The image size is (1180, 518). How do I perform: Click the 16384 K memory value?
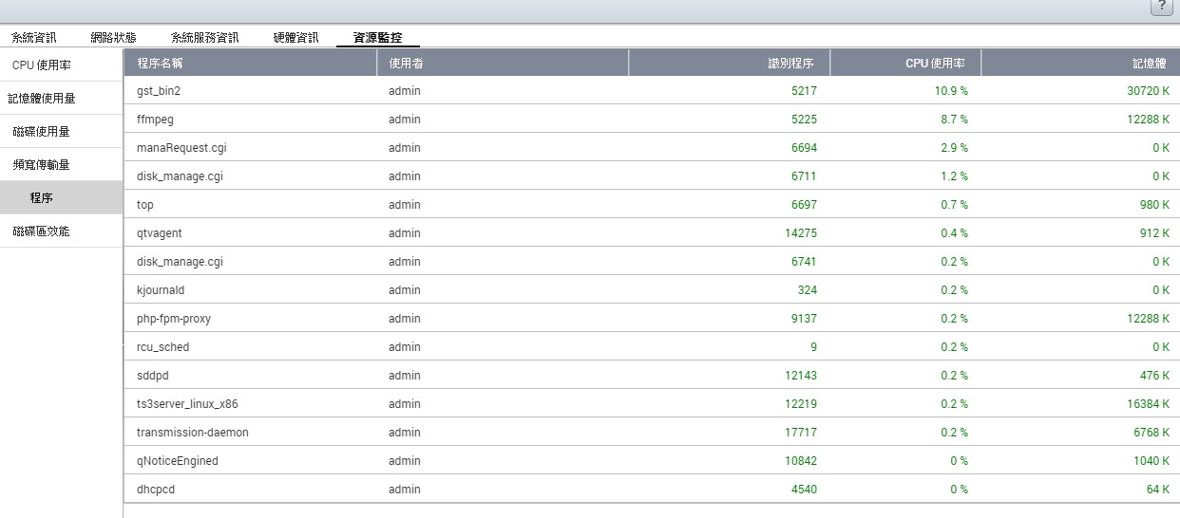pos(1149,404)
